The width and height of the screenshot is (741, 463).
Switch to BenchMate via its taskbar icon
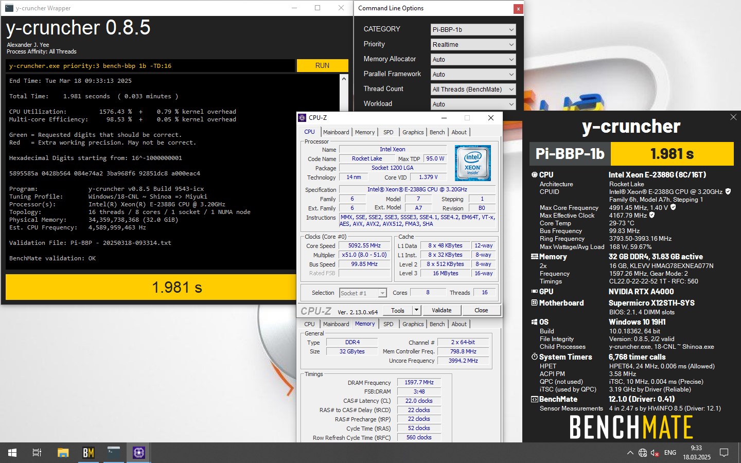coord(89,453)
